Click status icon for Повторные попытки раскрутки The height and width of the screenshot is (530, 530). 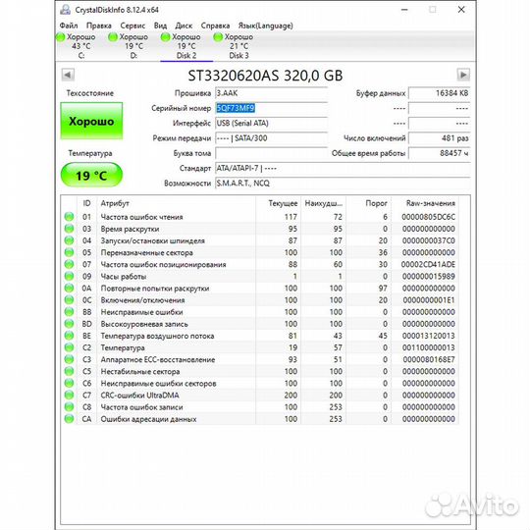(69, 288)
